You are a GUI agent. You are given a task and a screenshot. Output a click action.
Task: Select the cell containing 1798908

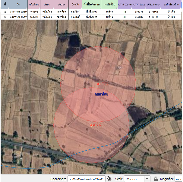pyautogui.click(x=154, y=11)
